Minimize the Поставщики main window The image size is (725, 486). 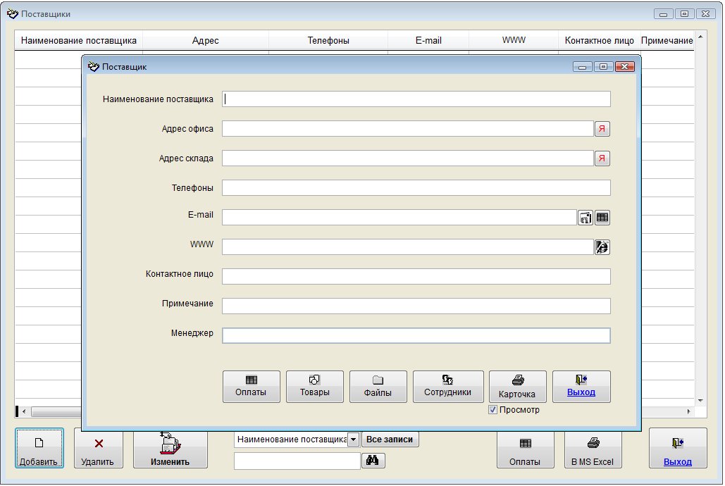point(664,14)
